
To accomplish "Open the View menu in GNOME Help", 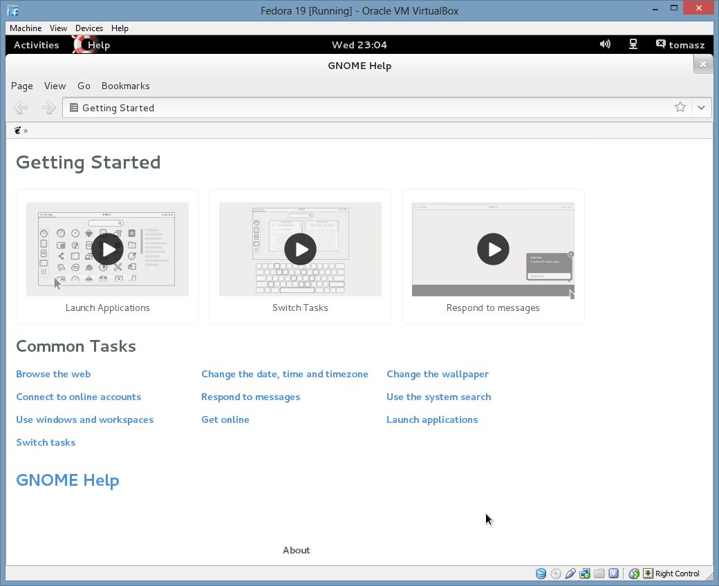I will pos(55,86).
